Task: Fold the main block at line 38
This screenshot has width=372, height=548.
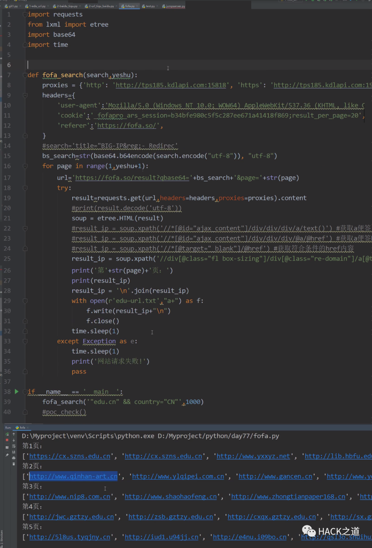Action: click(25, 392)
